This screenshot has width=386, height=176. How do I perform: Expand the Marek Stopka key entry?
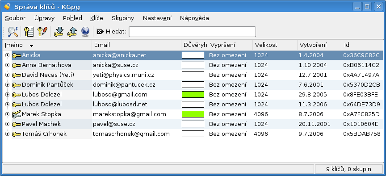[x=7, y=114]
